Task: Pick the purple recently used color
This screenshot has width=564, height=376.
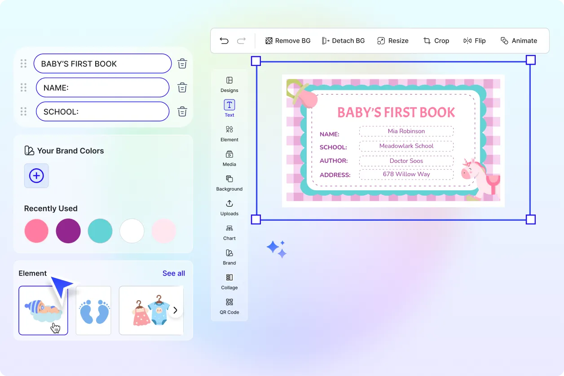Action: (x=68, y=231)
